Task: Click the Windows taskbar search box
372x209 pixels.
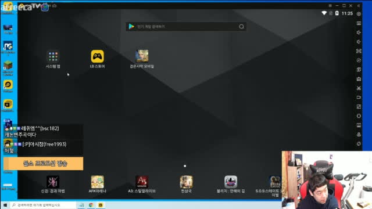Action: point(43,205)
